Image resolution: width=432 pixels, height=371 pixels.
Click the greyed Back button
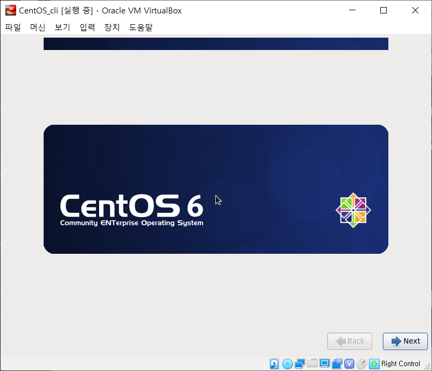pyautogui.click(x=350, y=341)
